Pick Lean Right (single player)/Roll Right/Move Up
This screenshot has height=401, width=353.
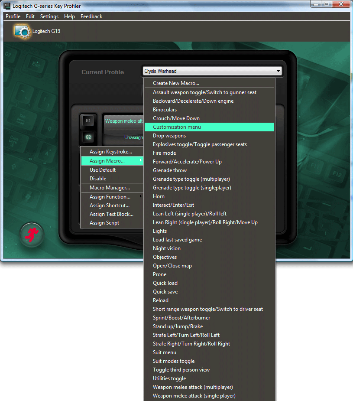pyautogui.click(x=210, y=222)
